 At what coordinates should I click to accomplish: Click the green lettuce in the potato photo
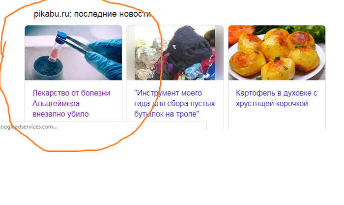[x=316, y=31]
